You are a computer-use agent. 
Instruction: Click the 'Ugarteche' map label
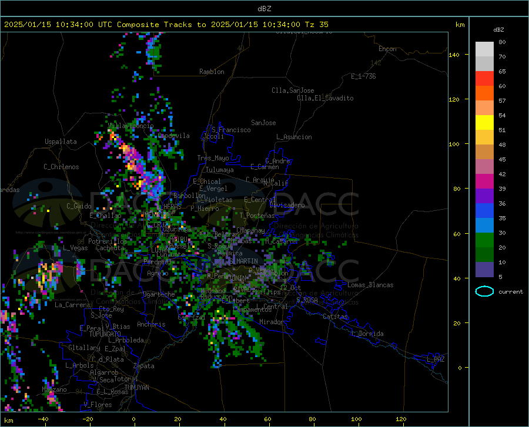pos(159,294)
